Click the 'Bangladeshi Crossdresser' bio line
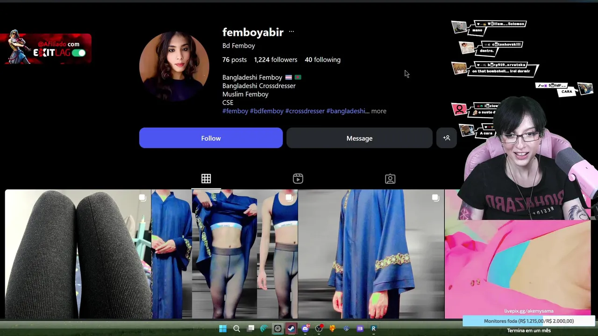 pos(259,86)
